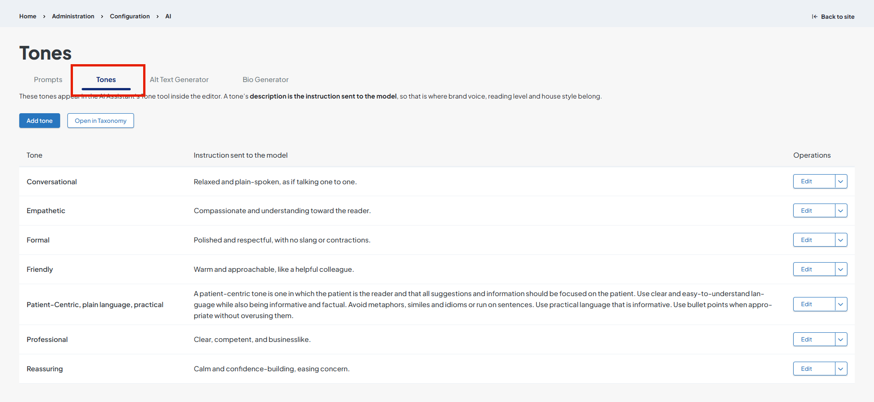Switch to the Prompts tab
Image resolution: width=874 pixels, height=402 pixels.
pos(48,80)
